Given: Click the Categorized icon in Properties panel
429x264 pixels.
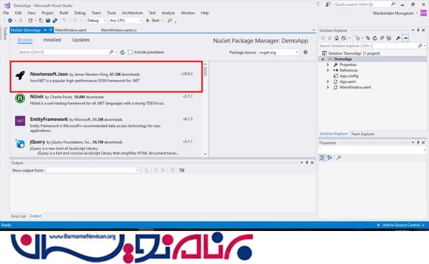Looking at the screenshot, I should click(x=323, y=158).
